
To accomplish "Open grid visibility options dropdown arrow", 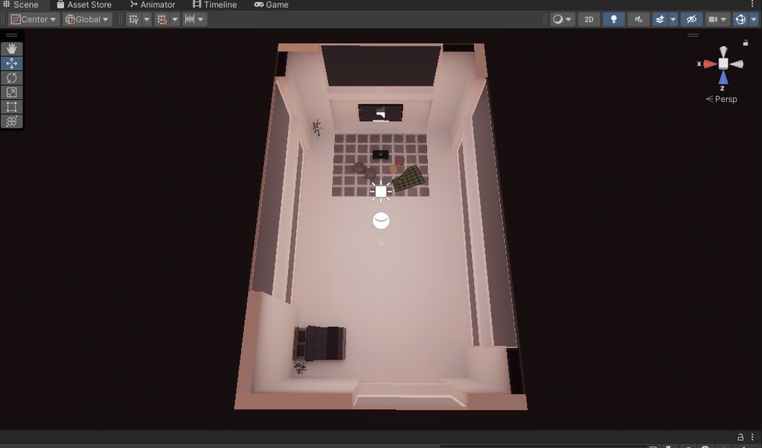I will coord(147,19).
